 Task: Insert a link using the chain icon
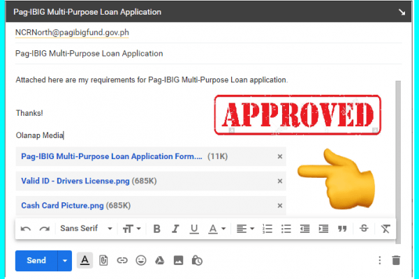point(122,260)
